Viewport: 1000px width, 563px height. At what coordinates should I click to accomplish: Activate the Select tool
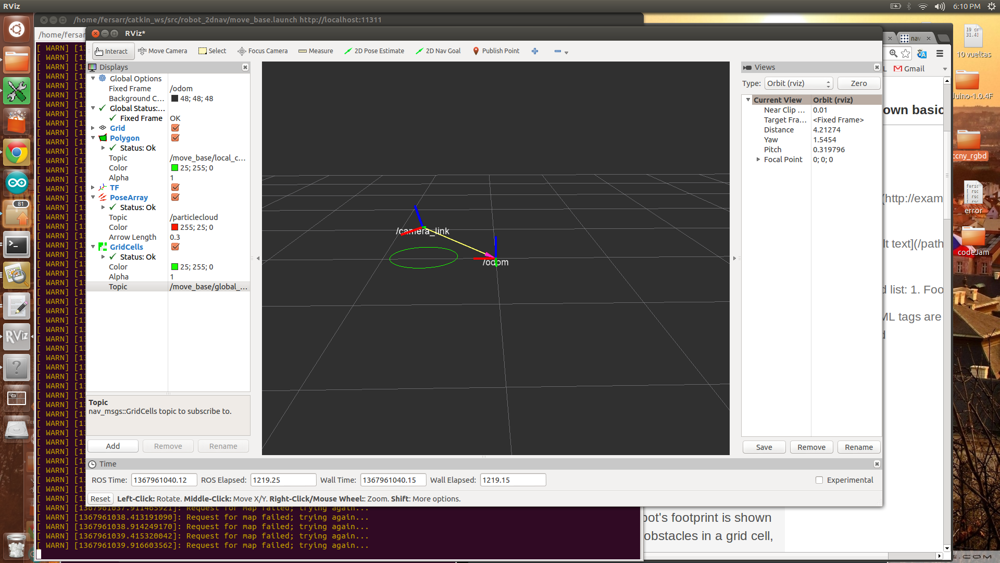(212, 51)
